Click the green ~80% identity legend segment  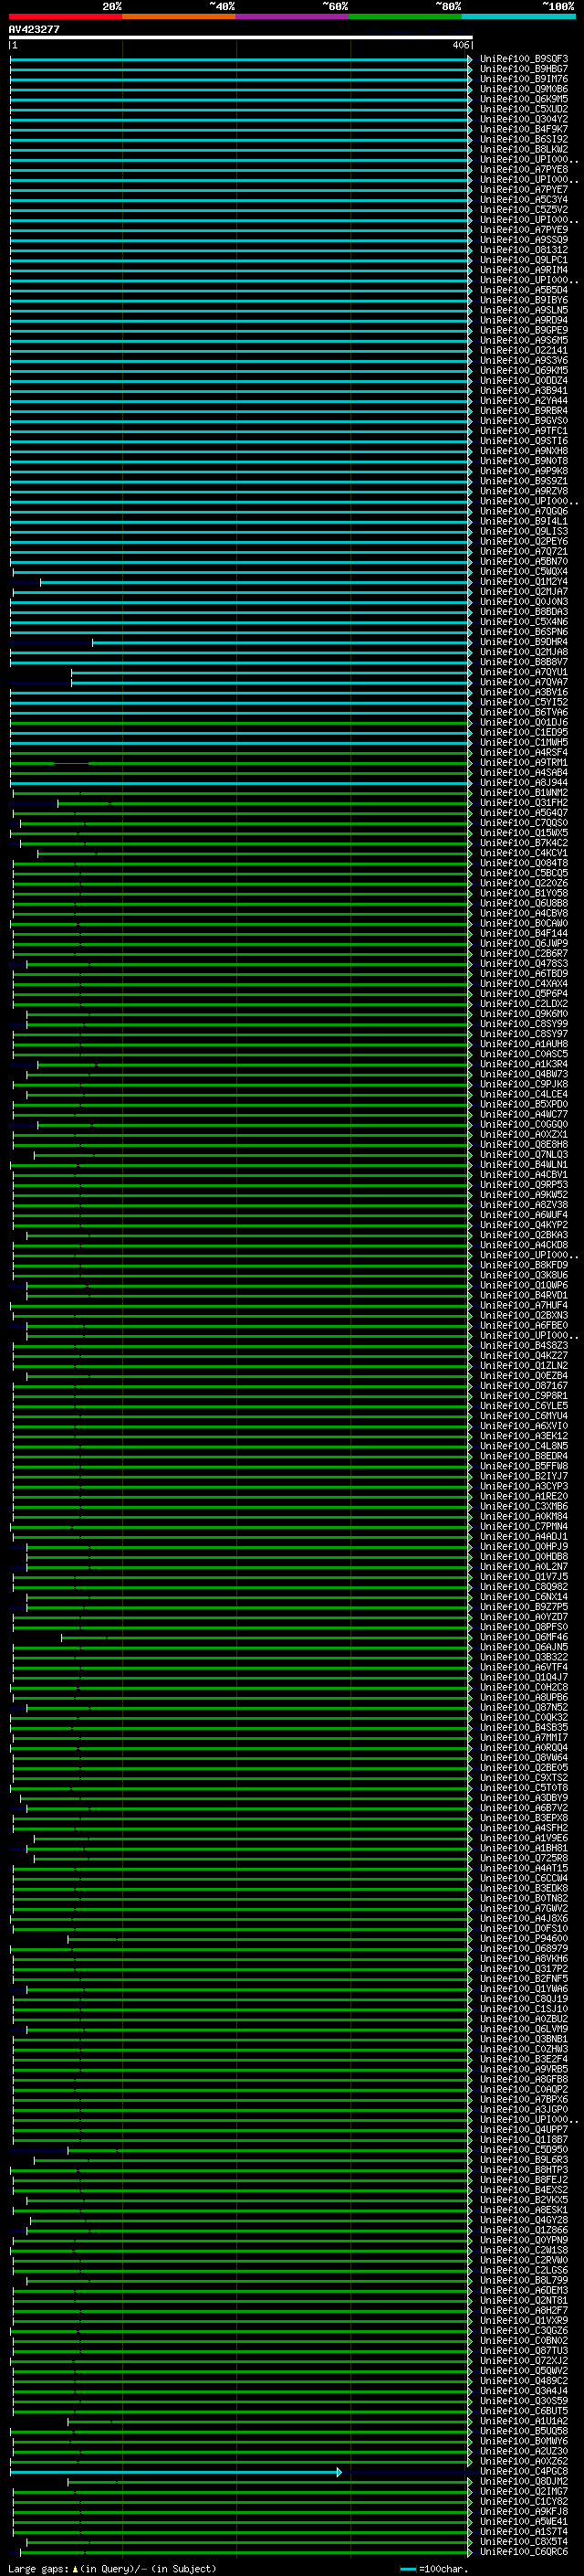[x=405, y=16]
